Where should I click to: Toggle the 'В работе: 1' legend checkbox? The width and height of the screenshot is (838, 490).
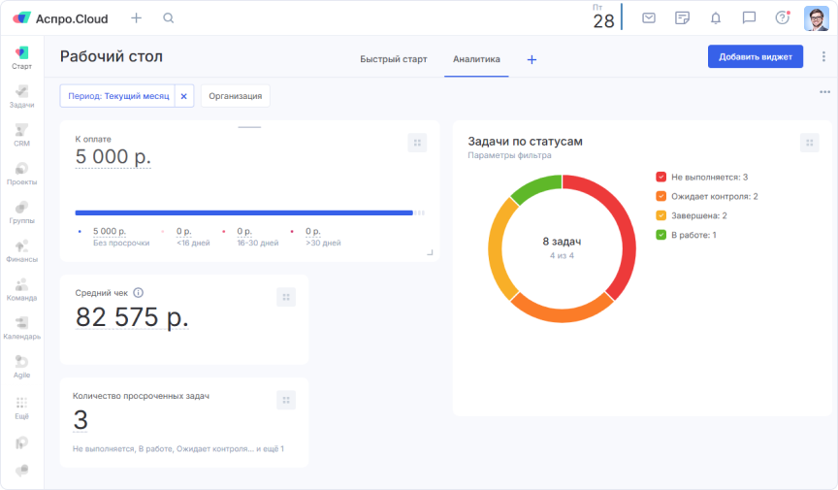661,235
